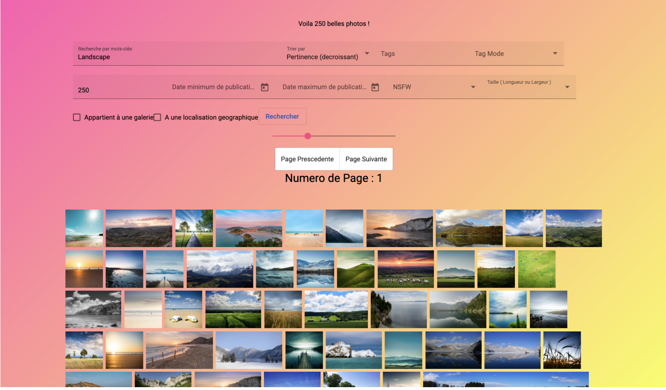This screenshot has height=390, width=666.
Task: Open the grazing sheep at sunset photo
Action: point(405,269)
